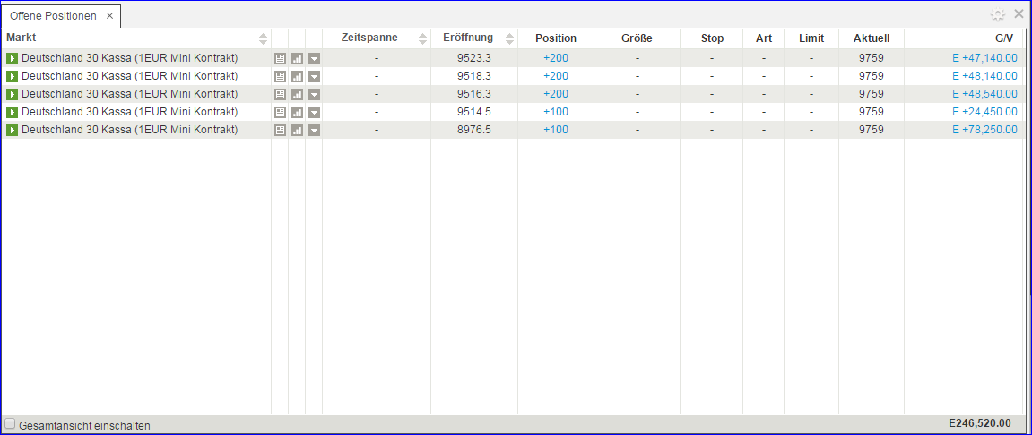This screenshot has height=435, width=1032.
Task: Open the info ticket icon for the 9514.5 position
Action: [281, 113]
